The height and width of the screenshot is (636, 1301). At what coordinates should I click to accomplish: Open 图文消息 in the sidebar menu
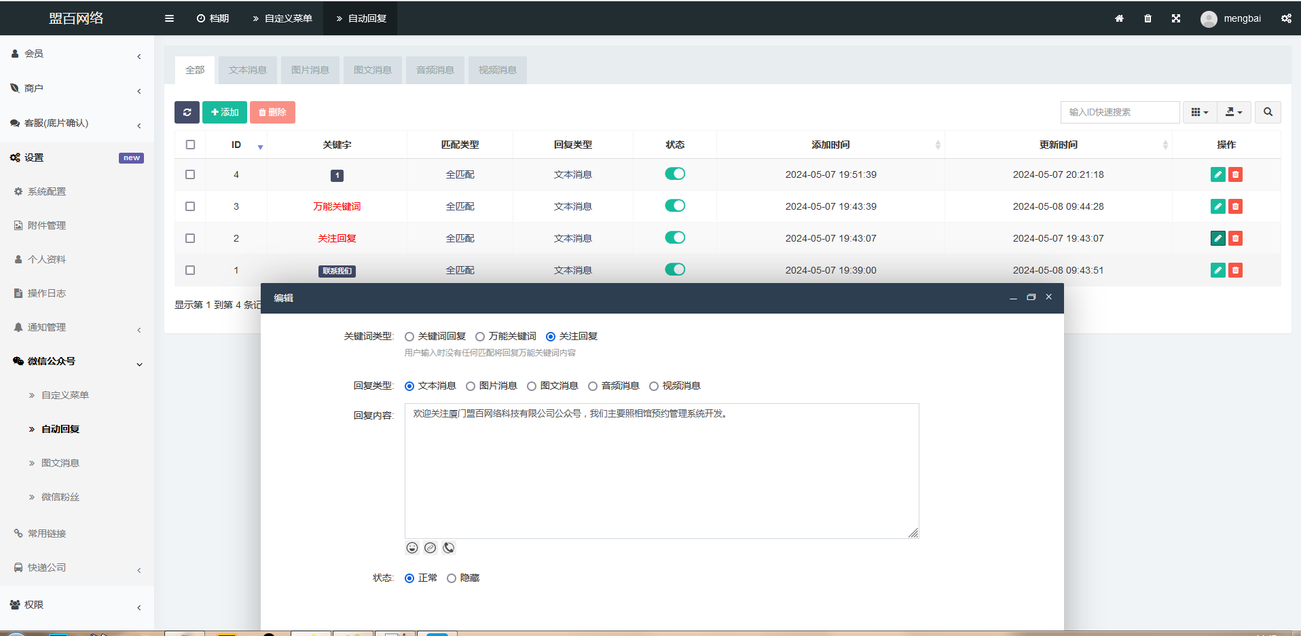(60, 463)
